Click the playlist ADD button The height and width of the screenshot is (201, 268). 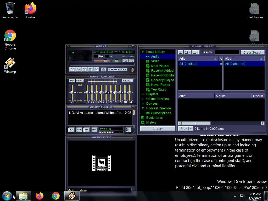tap(71, 130)
